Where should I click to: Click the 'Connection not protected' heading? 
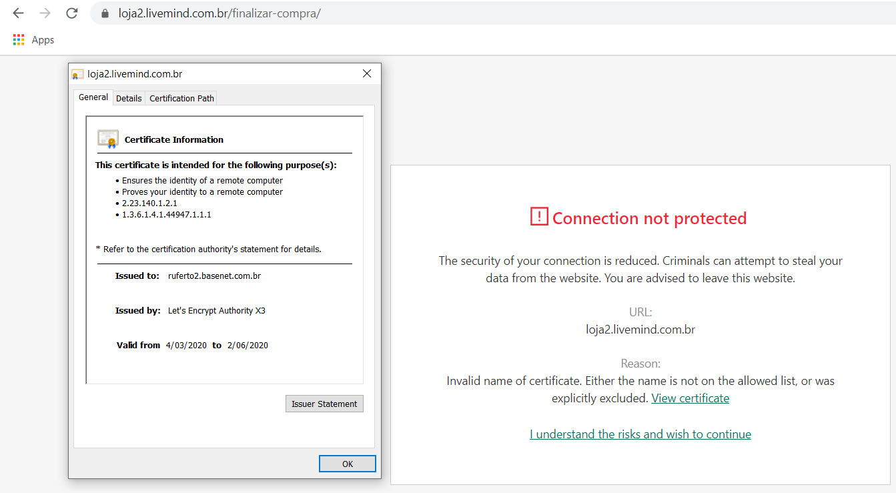(649, 218)
